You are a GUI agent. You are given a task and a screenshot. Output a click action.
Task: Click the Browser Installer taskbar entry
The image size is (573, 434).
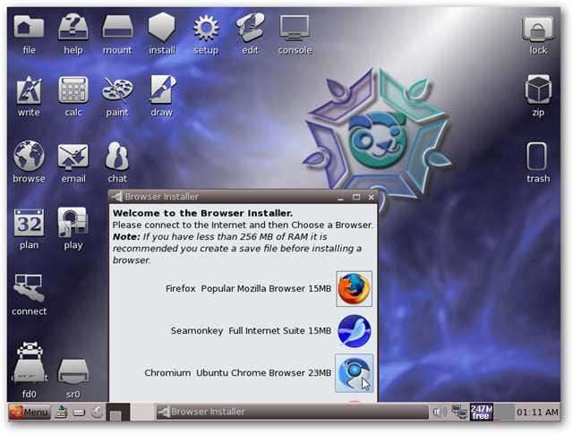tap(292, 412)
